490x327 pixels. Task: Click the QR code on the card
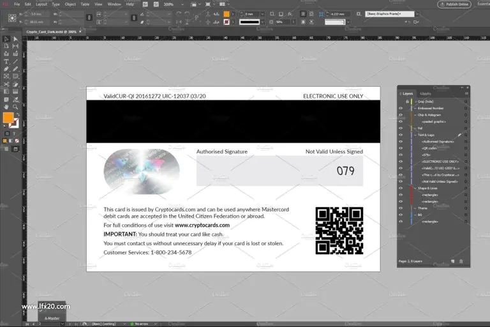click(x=339, y=231)
